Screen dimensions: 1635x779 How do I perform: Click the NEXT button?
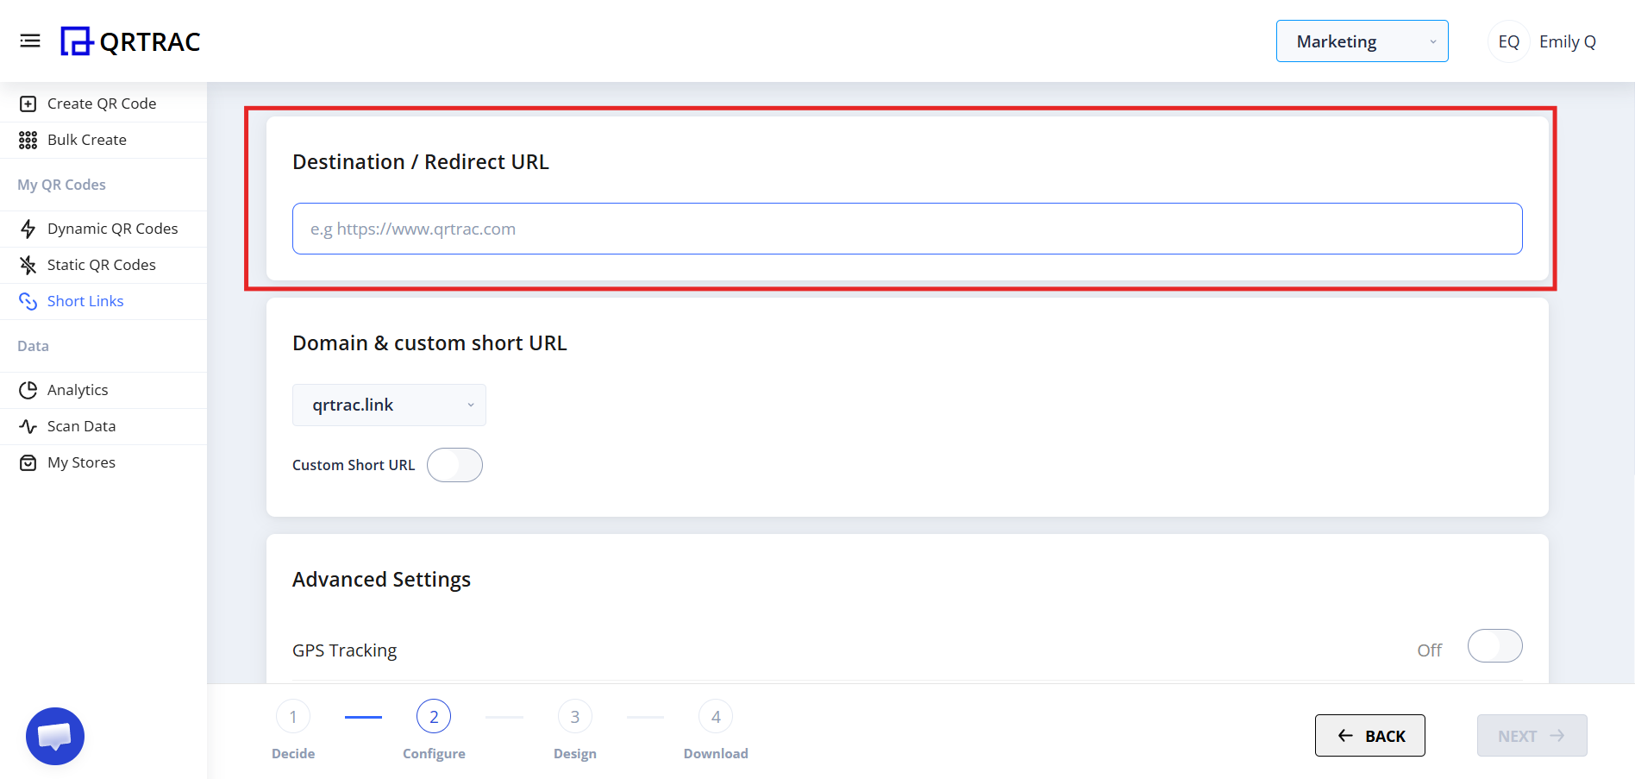(1531, 735)
